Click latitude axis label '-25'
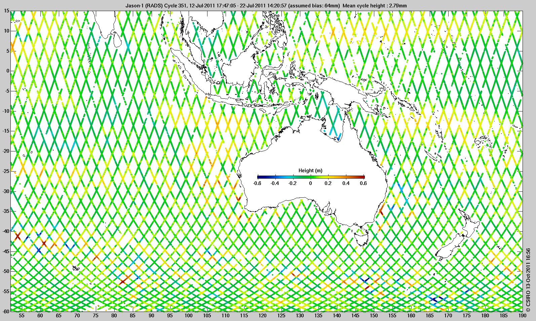Image resolution: width=536 pixels, height=321 pixels. (x=6, y=171)
